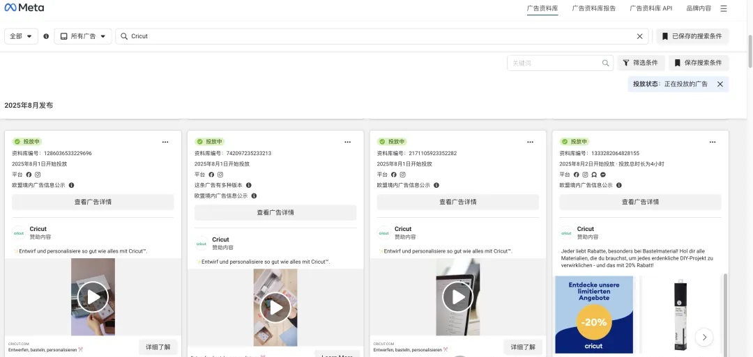View ad details for 2171105923352282
This screenshot has width=753, height=357.
457,202
